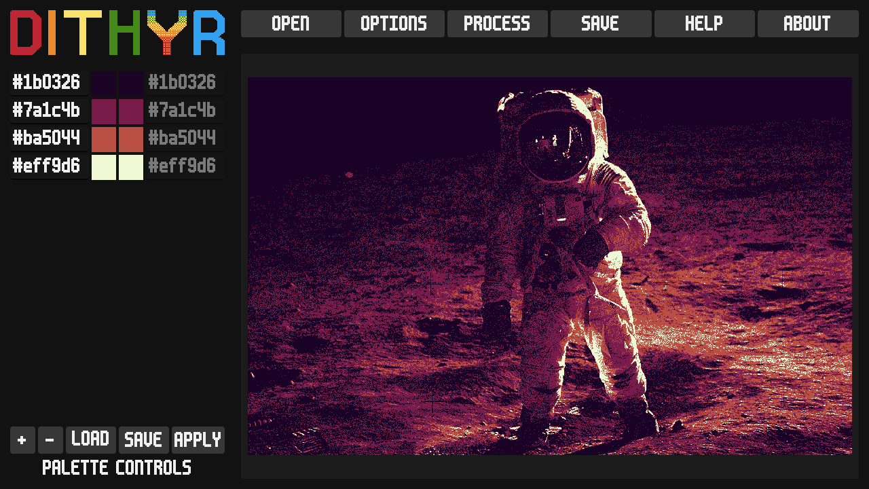Screen dimensions: 869x489
Task: Select the dark purple swatch beside the dimmed #1b0326 label
Action: tap(131, 84)
